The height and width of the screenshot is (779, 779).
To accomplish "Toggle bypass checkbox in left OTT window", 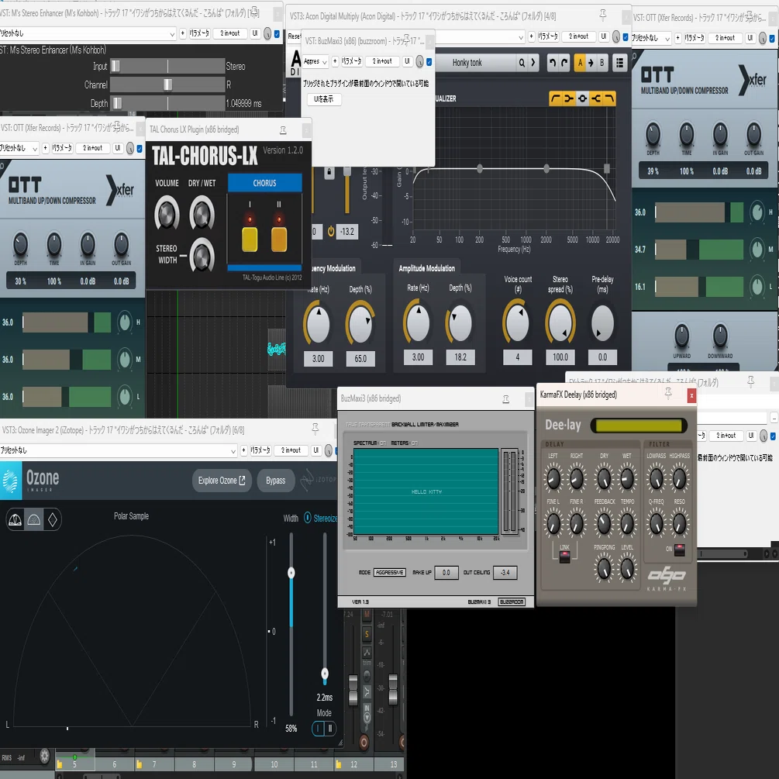I will pyautogui.click(x=140, y=149).
